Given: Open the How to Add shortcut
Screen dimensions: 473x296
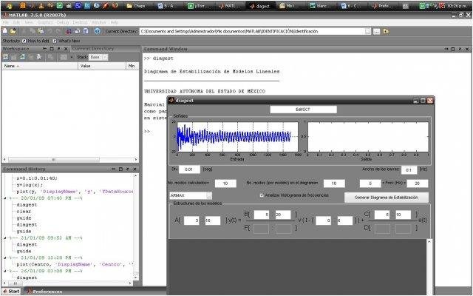Looking at the screenshot, I should point(38,40).
